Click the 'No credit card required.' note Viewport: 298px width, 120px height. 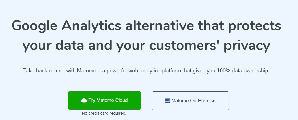tap(104, 113)
